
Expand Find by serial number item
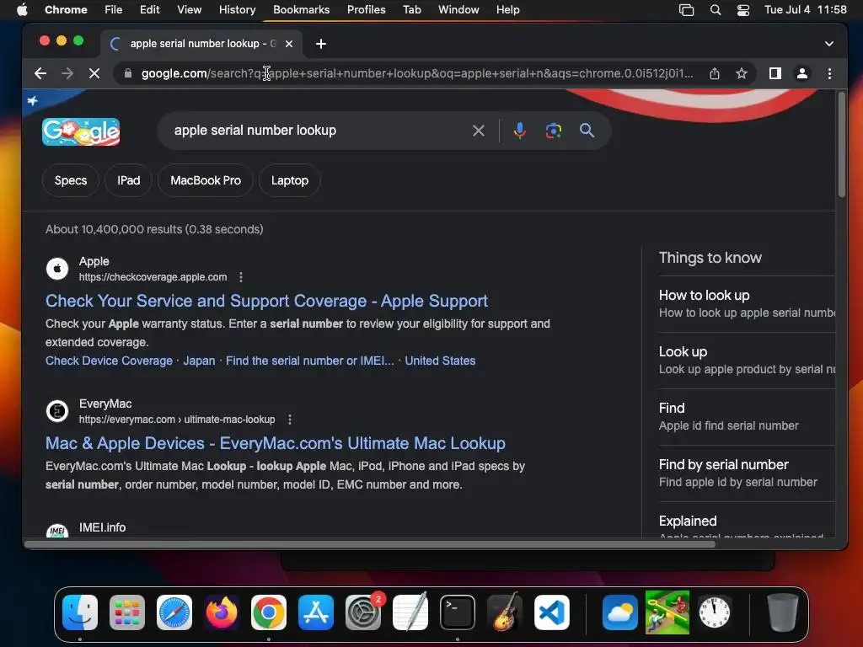click(x=747, y=473)
